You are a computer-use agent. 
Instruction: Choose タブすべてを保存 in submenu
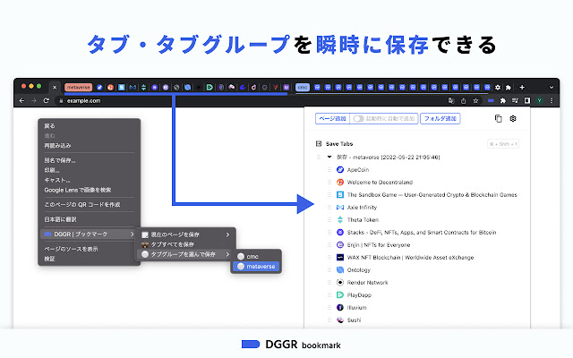point(185,244)
